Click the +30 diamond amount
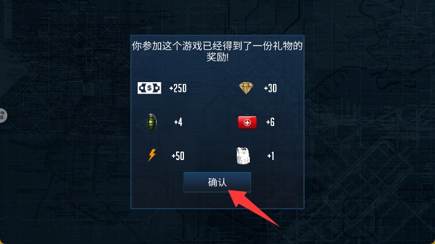Image resolution: width=435 pixels, height=244 pixels. click(x=271, y=88)
